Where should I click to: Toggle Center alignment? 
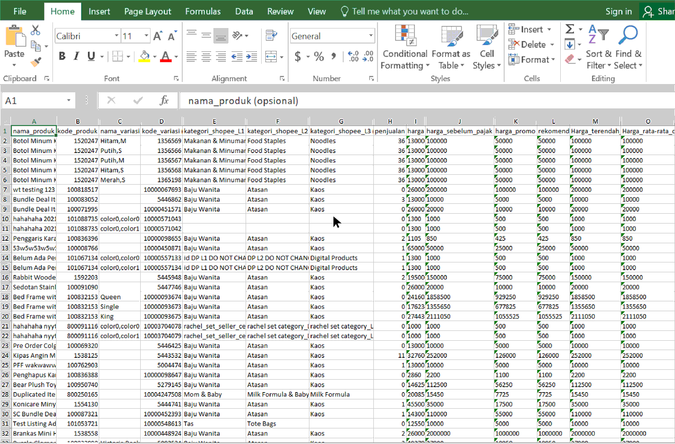pyautogui.click(x=206, y=57)
